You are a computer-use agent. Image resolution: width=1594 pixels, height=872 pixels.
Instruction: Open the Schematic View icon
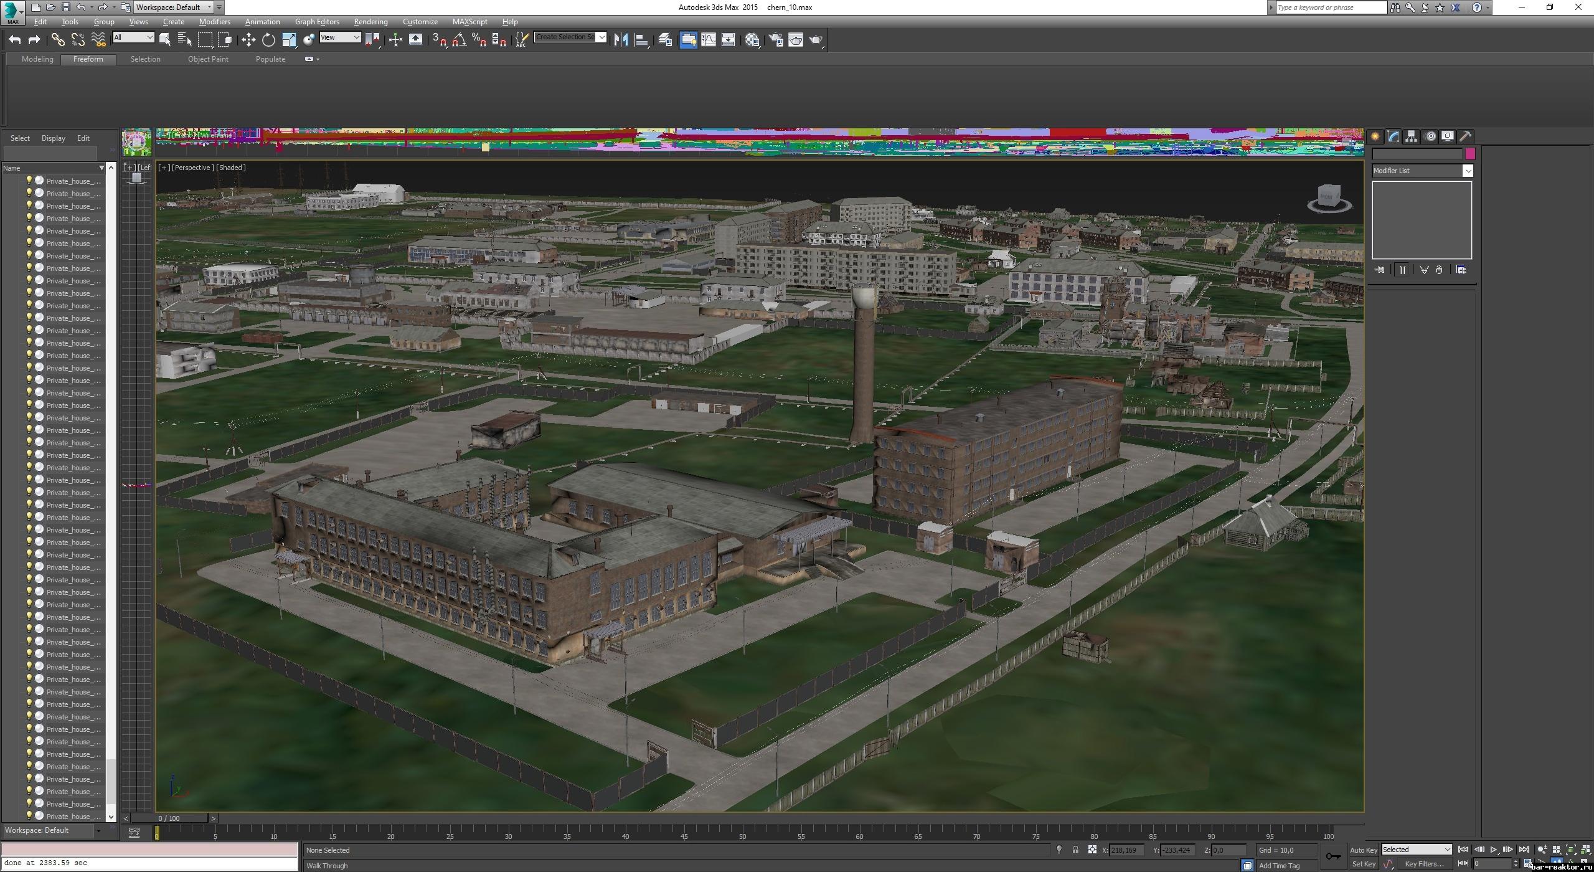point(728,40)
